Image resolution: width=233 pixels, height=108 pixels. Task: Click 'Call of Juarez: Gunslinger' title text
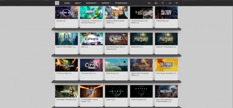pos(165,73)
